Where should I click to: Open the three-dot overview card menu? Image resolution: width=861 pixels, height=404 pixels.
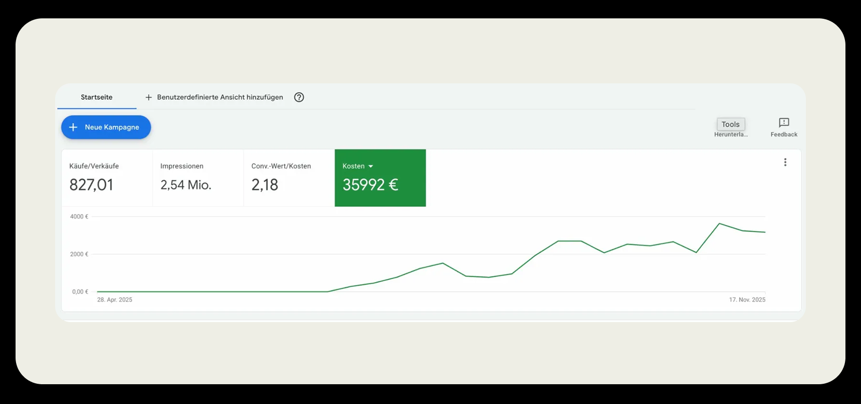pyautogui.click(x=785, y=162)
